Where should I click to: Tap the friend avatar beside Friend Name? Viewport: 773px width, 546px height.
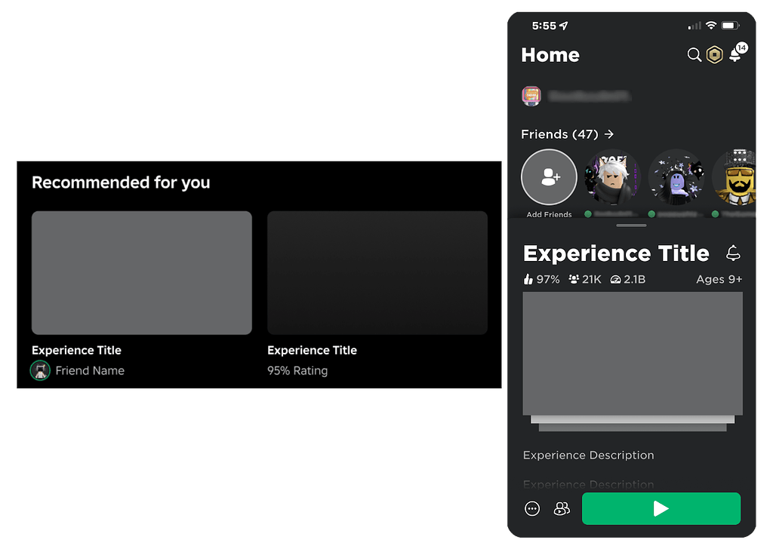tap(41, 370)
